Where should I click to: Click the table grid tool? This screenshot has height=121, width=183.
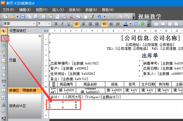click(4, 68)
